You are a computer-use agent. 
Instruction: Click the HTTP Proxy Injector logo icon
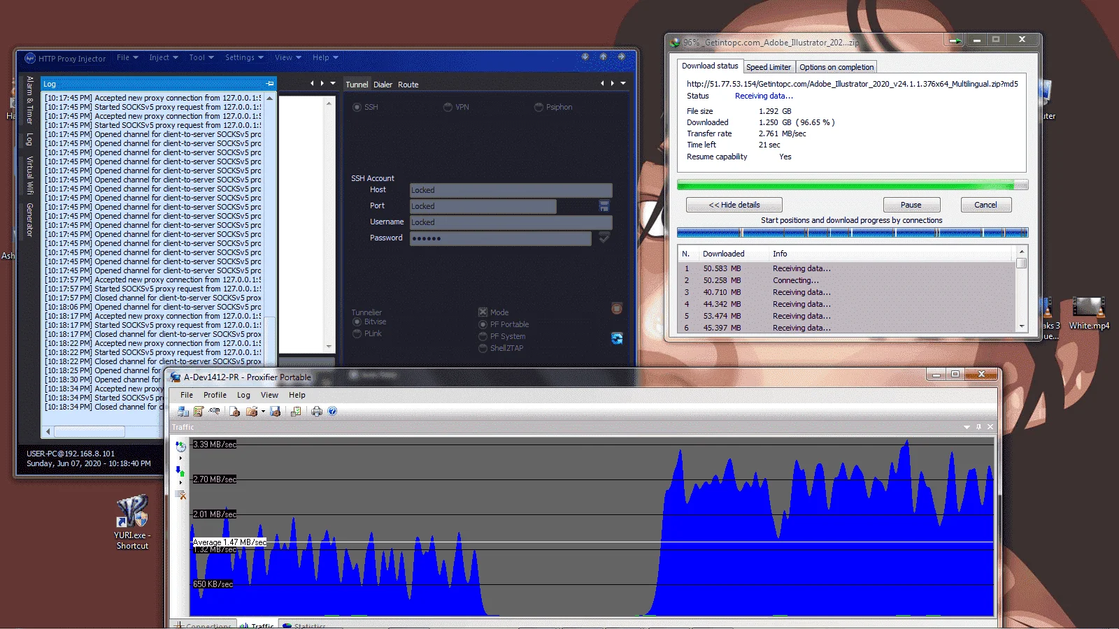30,58
